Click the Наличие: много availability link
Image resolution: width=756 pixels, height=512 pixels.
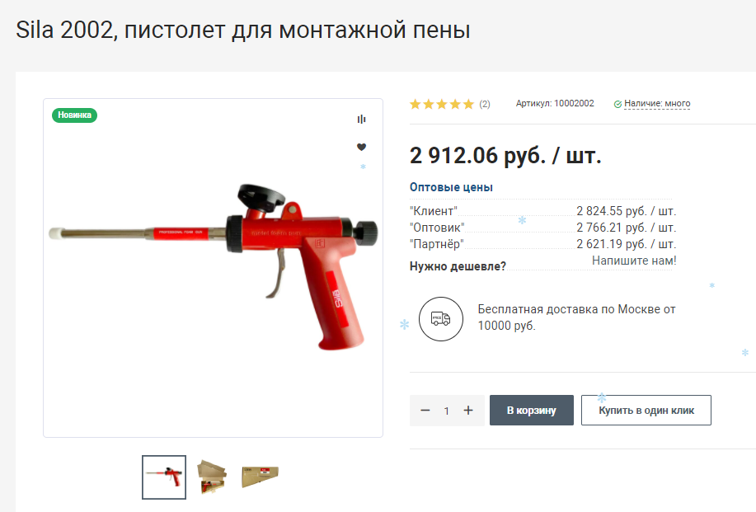tap(657, 103)
